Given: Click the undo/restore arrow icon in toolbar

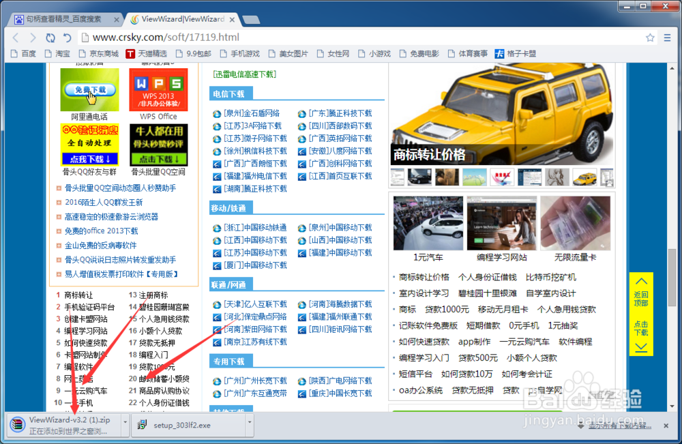Looking at the screenshot, I should pyautogui.click(x=67, y=38).
